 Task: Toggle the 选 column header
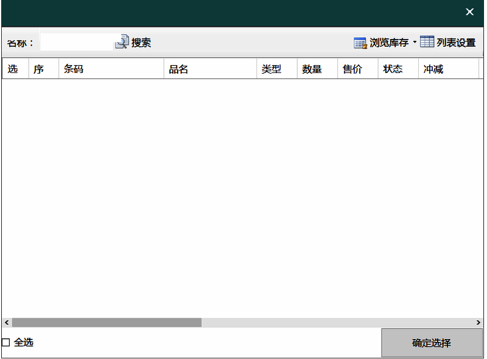13,69
